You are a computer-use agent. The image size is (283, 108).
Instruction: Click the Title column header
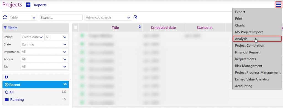tap(115, 28)
